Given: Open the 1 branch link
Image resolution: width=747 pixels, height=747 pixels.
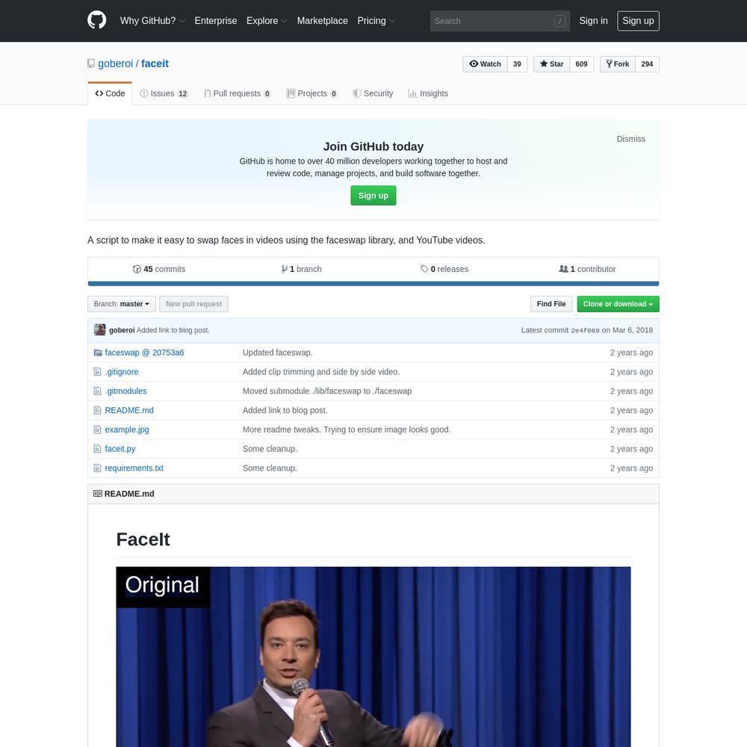Looking at the screenshot, I should [x=302, y=269].
